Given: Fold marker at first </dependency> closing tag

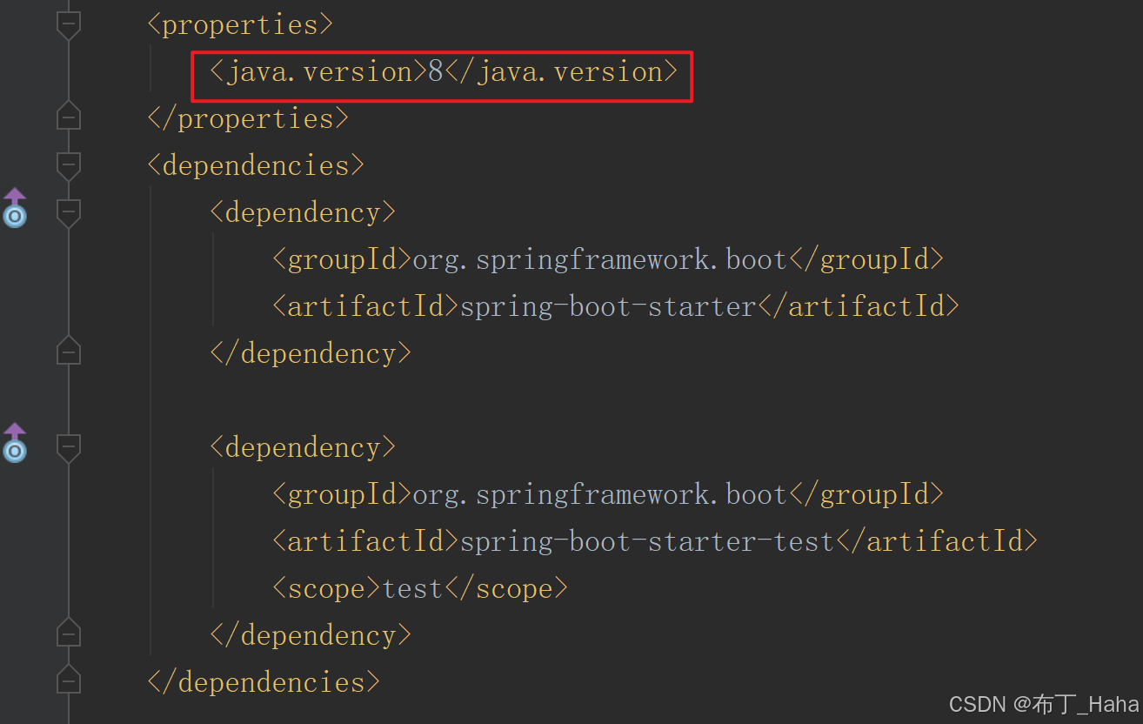Looking at the screenshot, I should [x=69, y=352].
